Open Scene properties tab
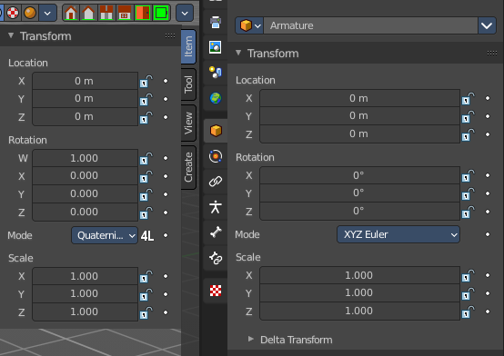 click(x=216, y=73)
